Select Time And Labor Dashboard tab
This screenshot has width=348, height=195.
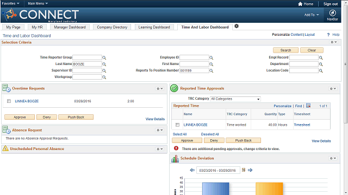[x=205, y=27]
